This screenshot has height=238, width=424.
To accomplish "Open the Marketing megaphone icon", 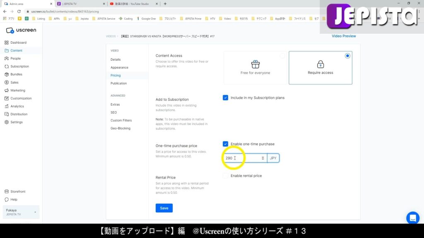I will point(7,90).
